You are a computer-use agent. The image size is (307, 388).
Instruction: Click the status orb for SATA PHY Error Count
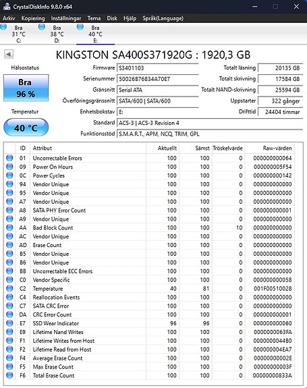pos(9,210)
